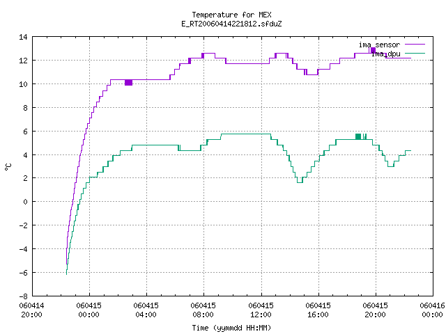Click the "ima_dpu" legend label

386,54
